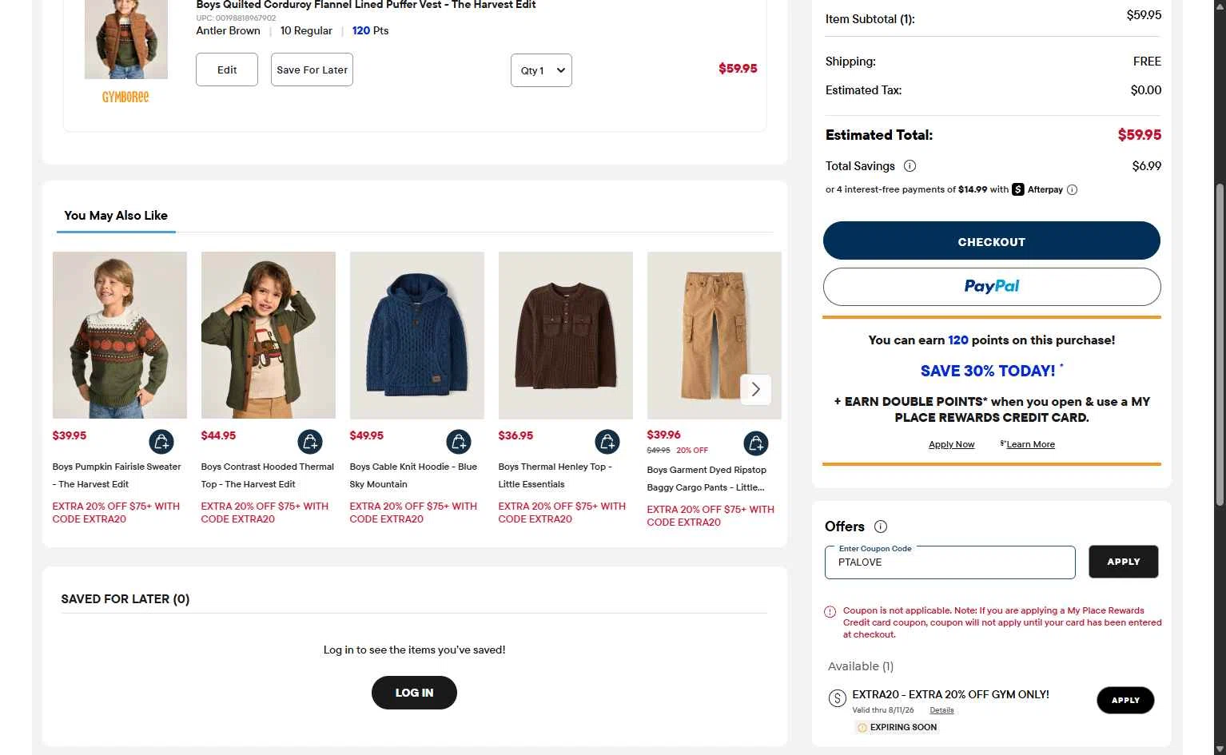Viewport: 1226px width, 755px height.
Task: Add Contrast Hooded Thermal Top to bag icon
Action: point(310,441)
